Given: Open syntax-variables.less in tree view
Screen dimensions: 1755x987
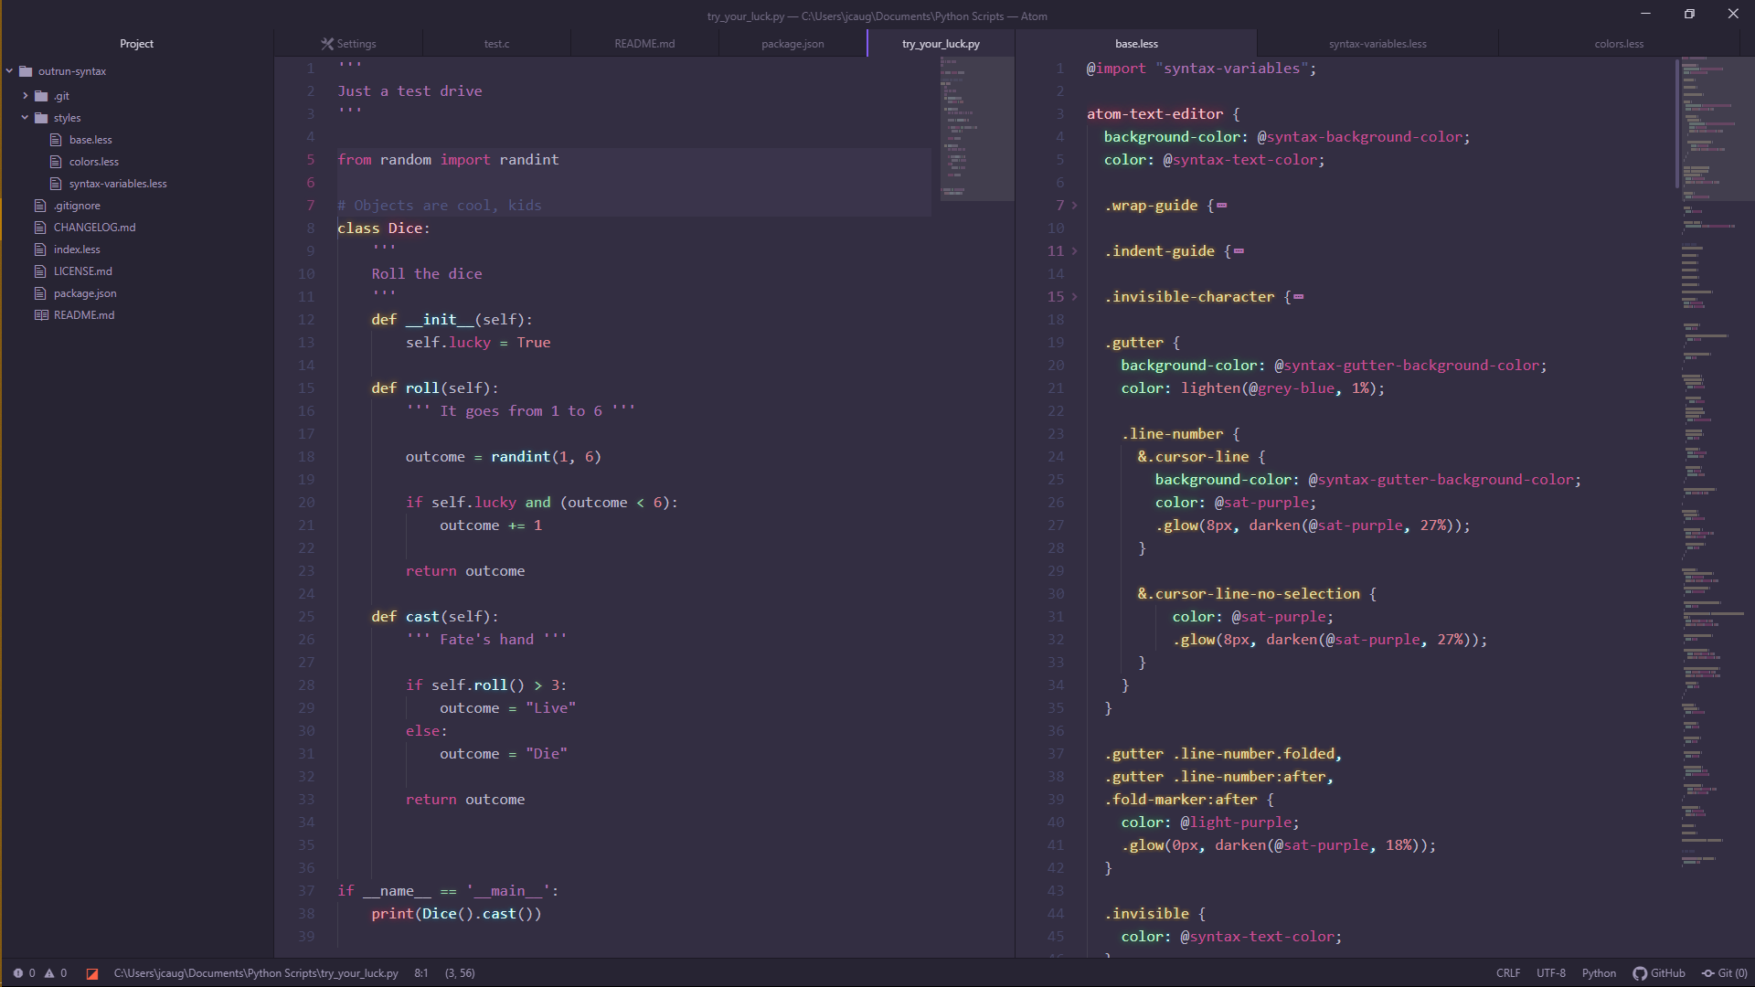Looking at the screenshot, I should click(x=118, y=184).
